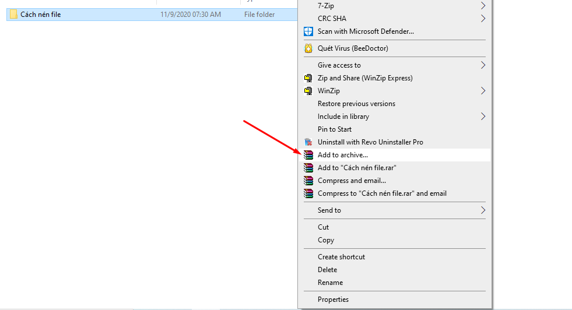Open the CRC SHA menu entry
The width and height of the screenshot is (572, 310).
tap(332, 18)
